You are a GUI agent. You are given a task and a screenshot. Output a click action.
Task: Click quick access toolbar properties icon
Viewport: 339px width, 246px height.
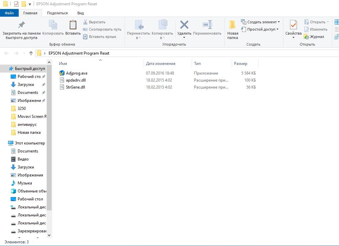click(16, 4)
